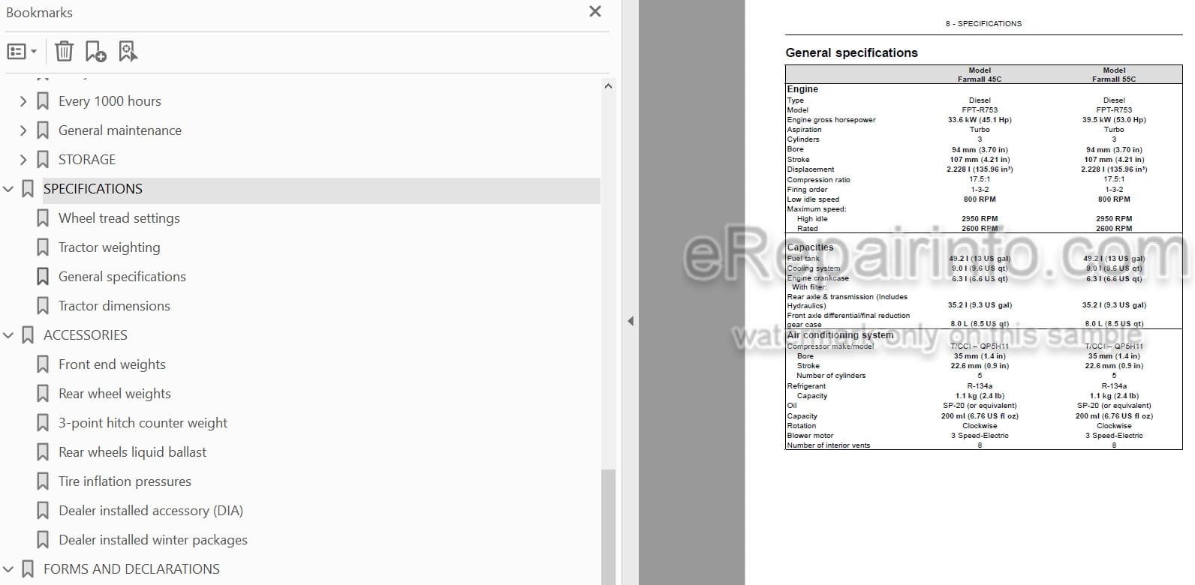Click the bookmarks panel scrollbar thumb
Screen dimensions: 1195x585
[x=608, y=526]
